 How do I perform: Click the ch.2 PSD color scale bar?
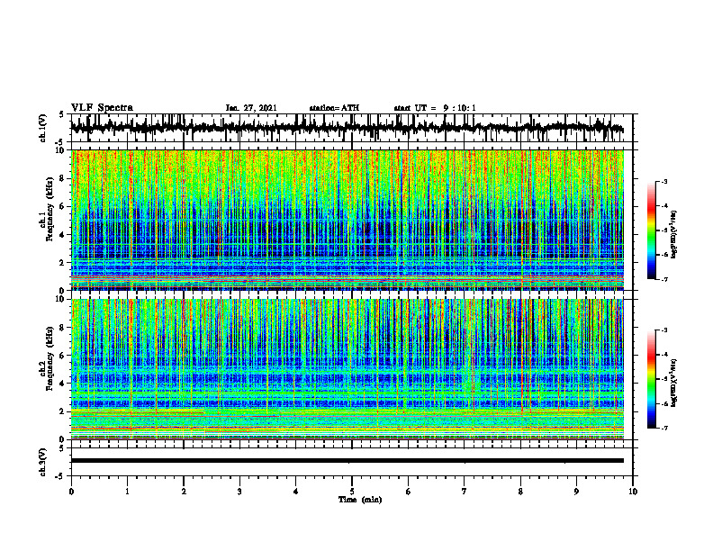click(x=652, y=379)
